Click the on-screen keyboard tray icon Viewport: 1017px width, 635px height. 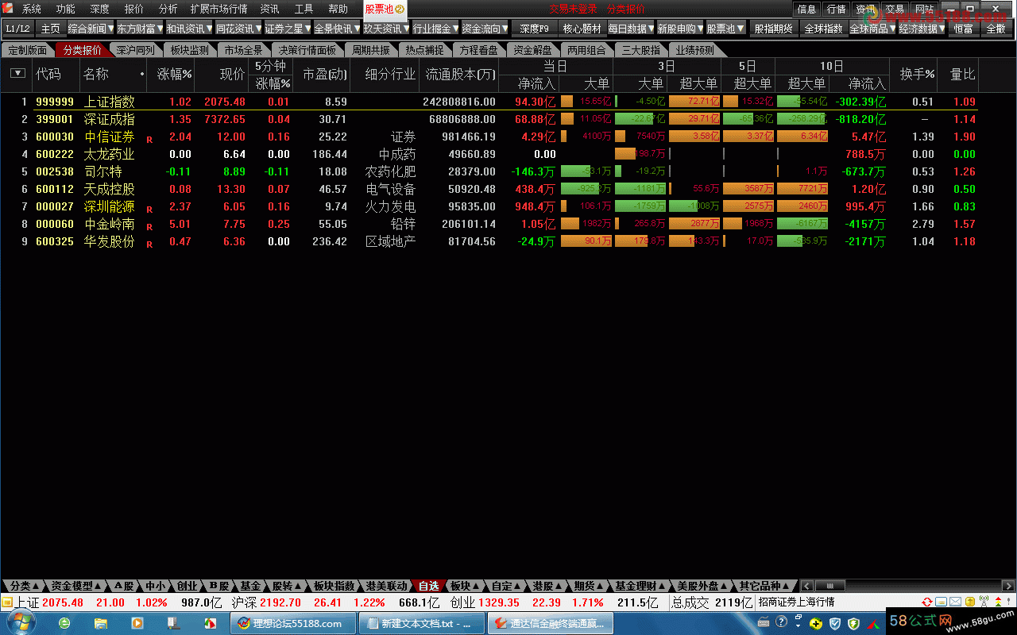click(764, 623)
